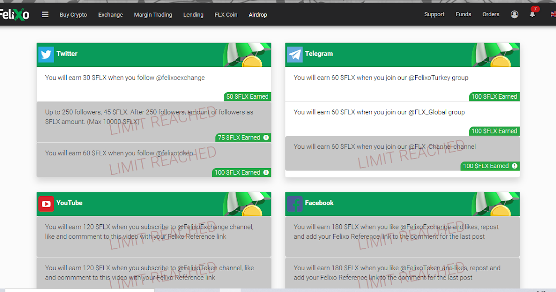Viewport: 556px width, 292px height.
Task: Click the join @FLX_Global group text
Action: pos(379,112)
